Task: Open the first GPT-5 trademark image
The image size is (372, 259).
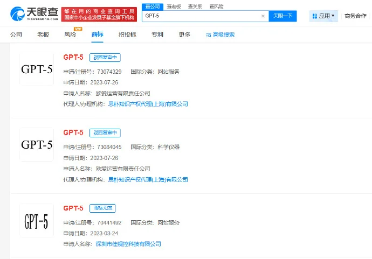Action: [x=37, y=69]
